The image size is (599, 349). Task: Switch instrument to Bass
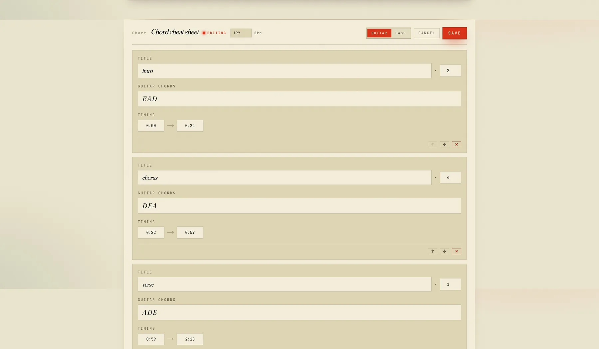400,33
